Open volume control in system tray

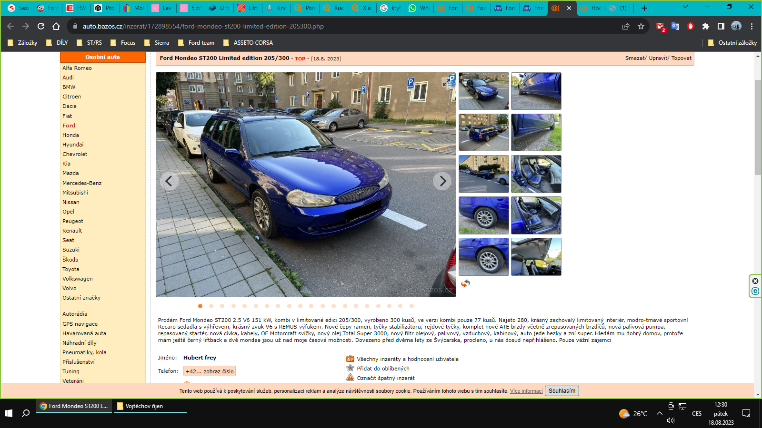671,420
